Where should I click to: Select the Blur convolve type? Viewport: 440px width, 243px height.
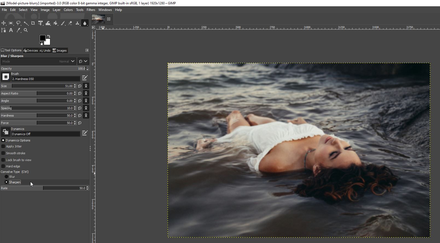click(x=7, y=177)
